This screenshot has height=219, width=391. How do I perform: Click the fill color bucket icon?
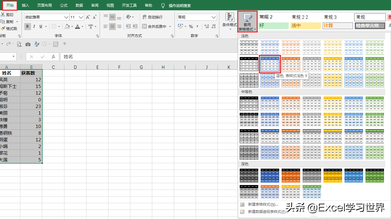coord(67,26)
